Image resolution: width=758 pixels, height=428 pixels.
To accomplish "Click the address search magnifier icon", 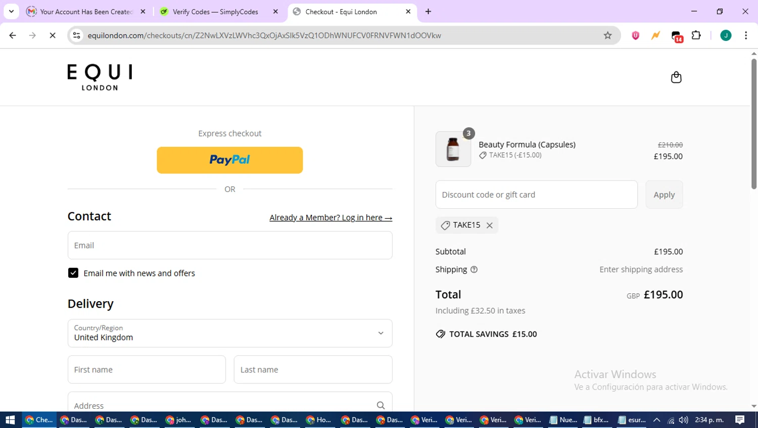I will 381,405.
